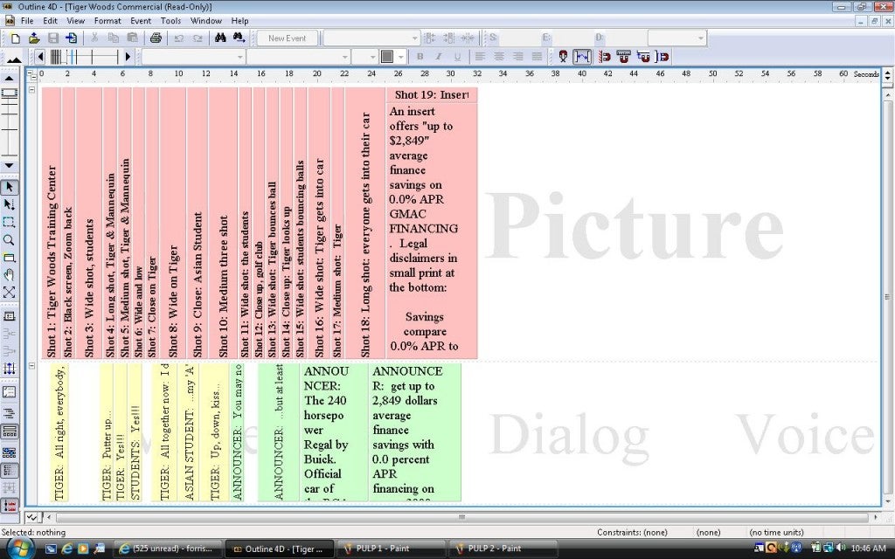Click the Paste clipboard icon
Screen dimensions: 895x559
[x=133, y=38]
